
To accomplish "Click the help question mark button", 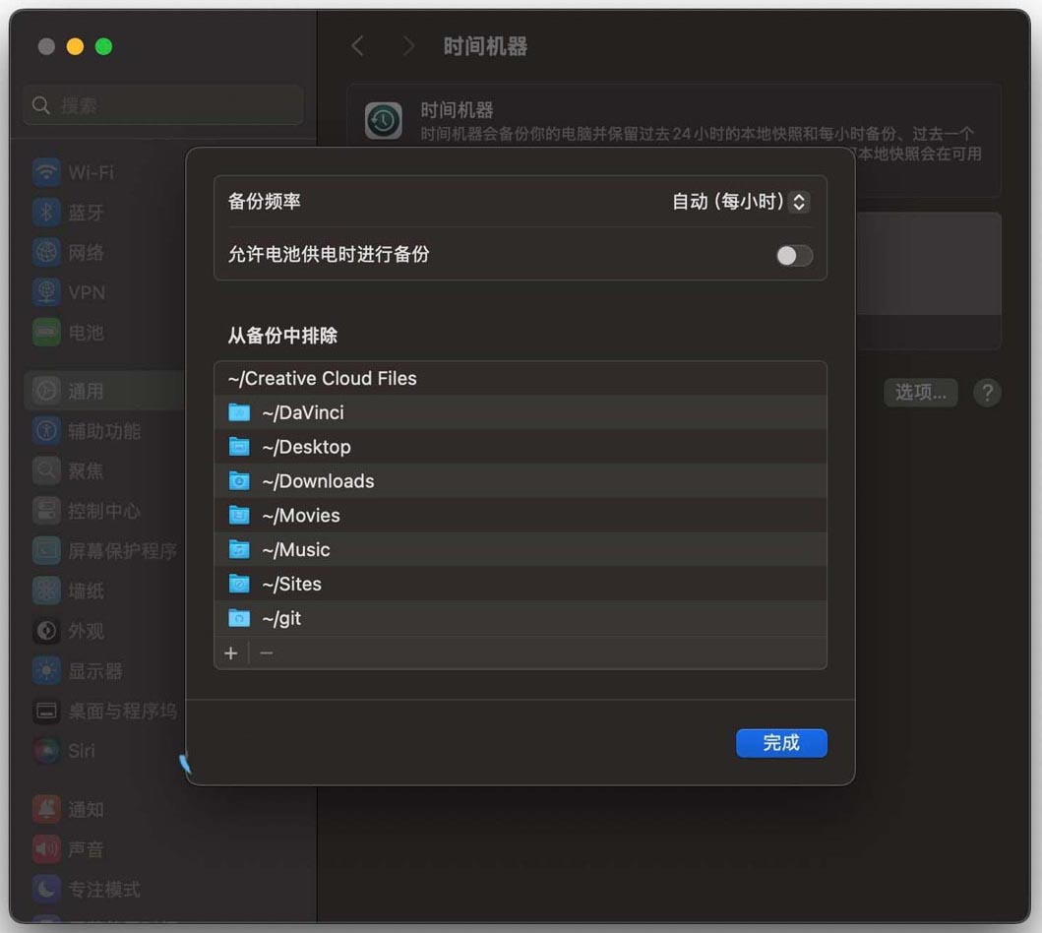I will click(x=986, y=393).
